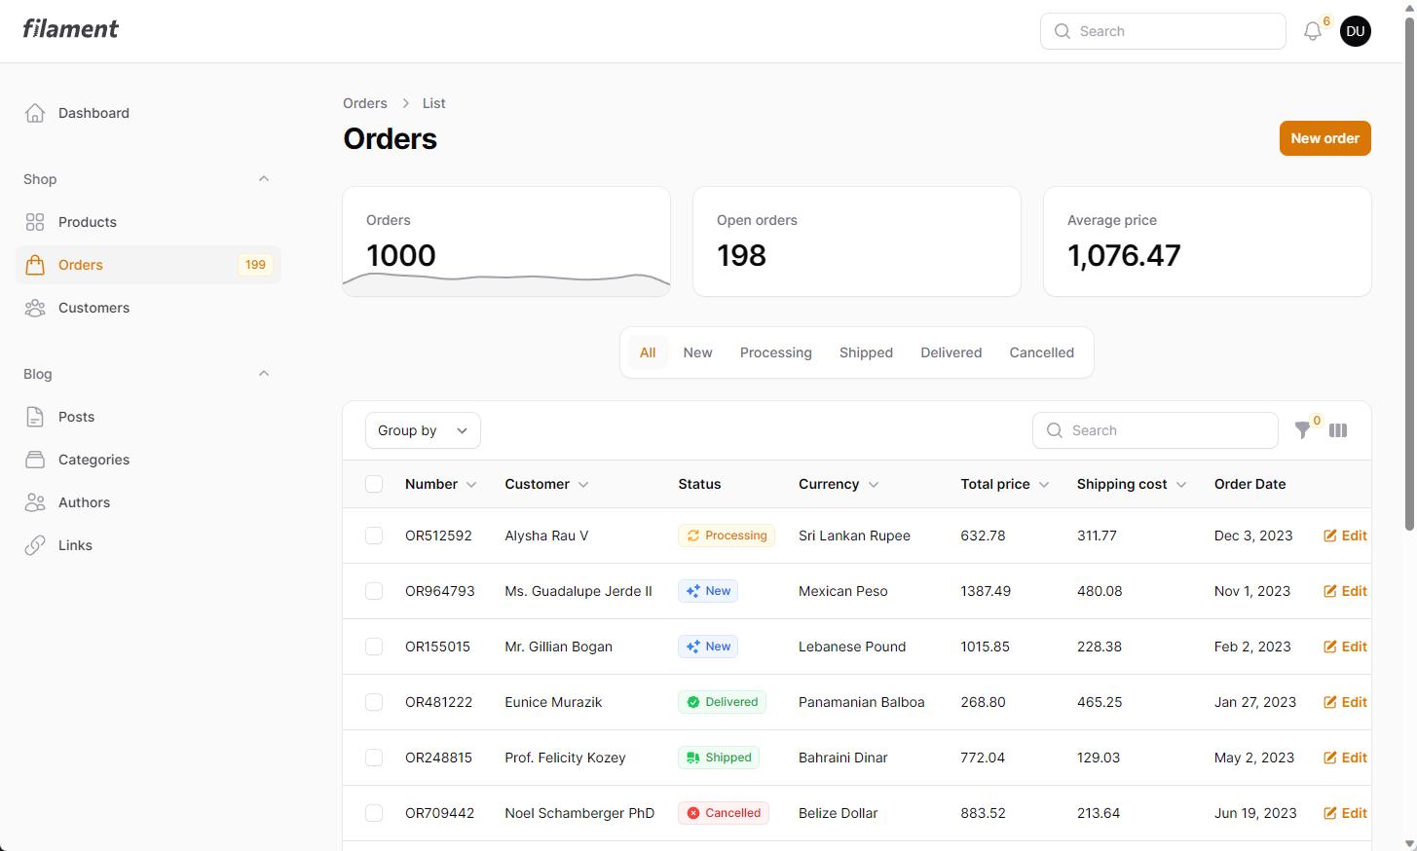Check the select-all checkbox in the table header
Image resolution: width=1417 pixels, height=851 pixels.
pyautogui.click(x=374, y=483)
